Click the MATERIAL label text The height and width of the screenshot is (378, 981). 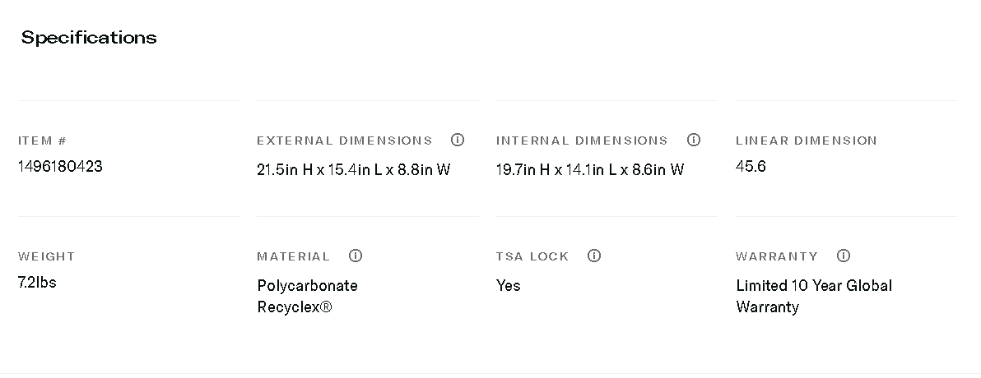[x=293, y=256]
